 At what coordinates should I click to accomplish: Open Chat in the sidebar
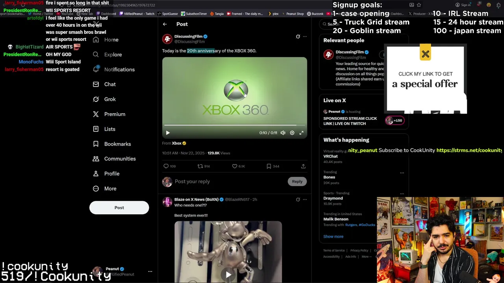point(104,85)
